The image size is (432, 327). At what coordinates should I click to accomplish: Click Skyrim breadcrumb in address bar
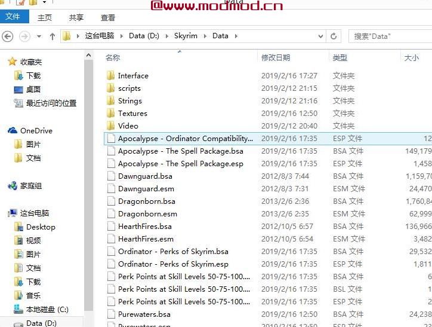coord(186,36)
